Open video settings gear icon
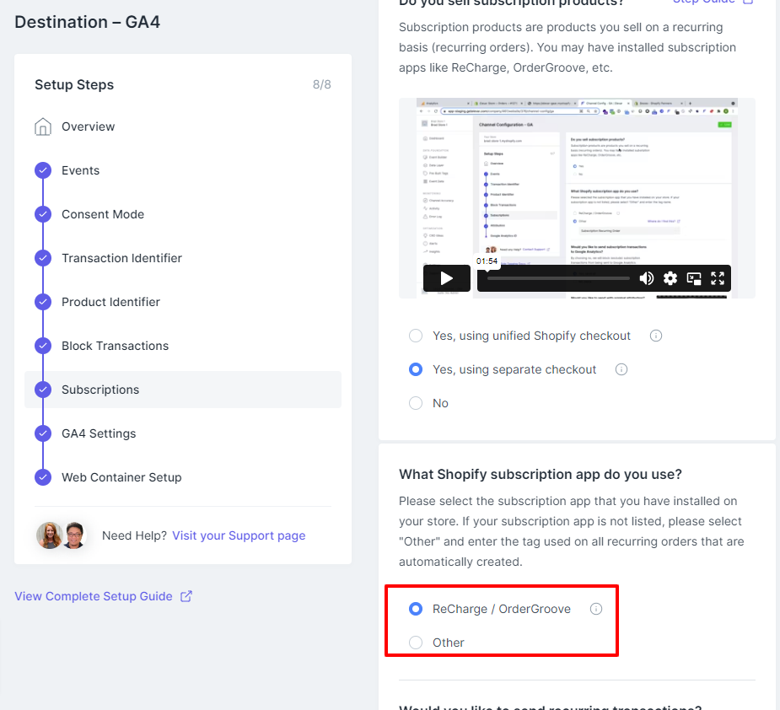Viewport: 780px width, 710px height. coord(670,278)
